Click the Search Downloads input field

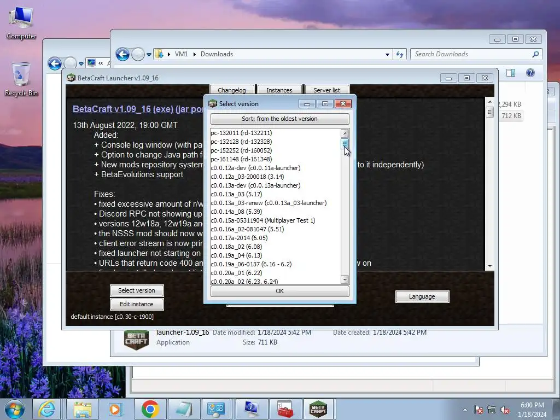tap(472, 54)
